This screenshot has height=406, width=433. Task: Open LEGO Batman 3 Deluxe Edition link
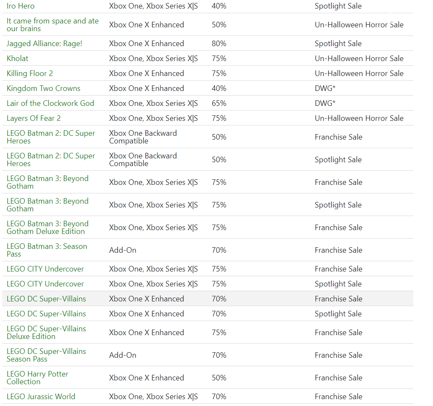(47, 228)
